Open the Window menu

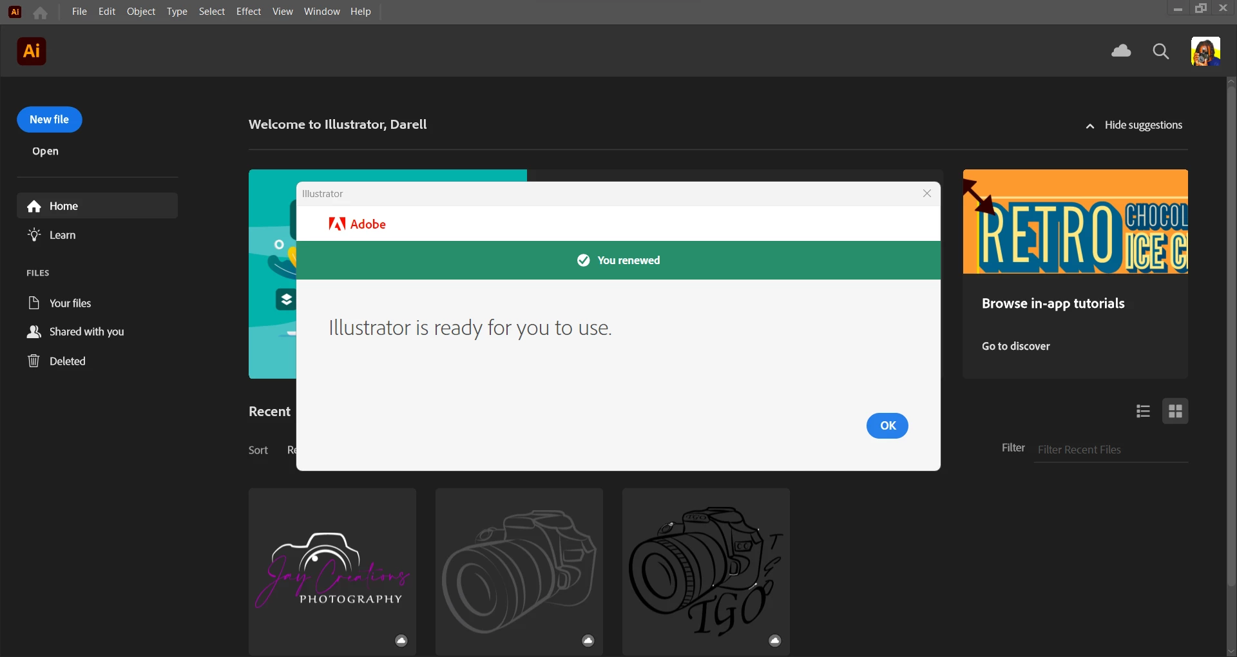[322, 12]
